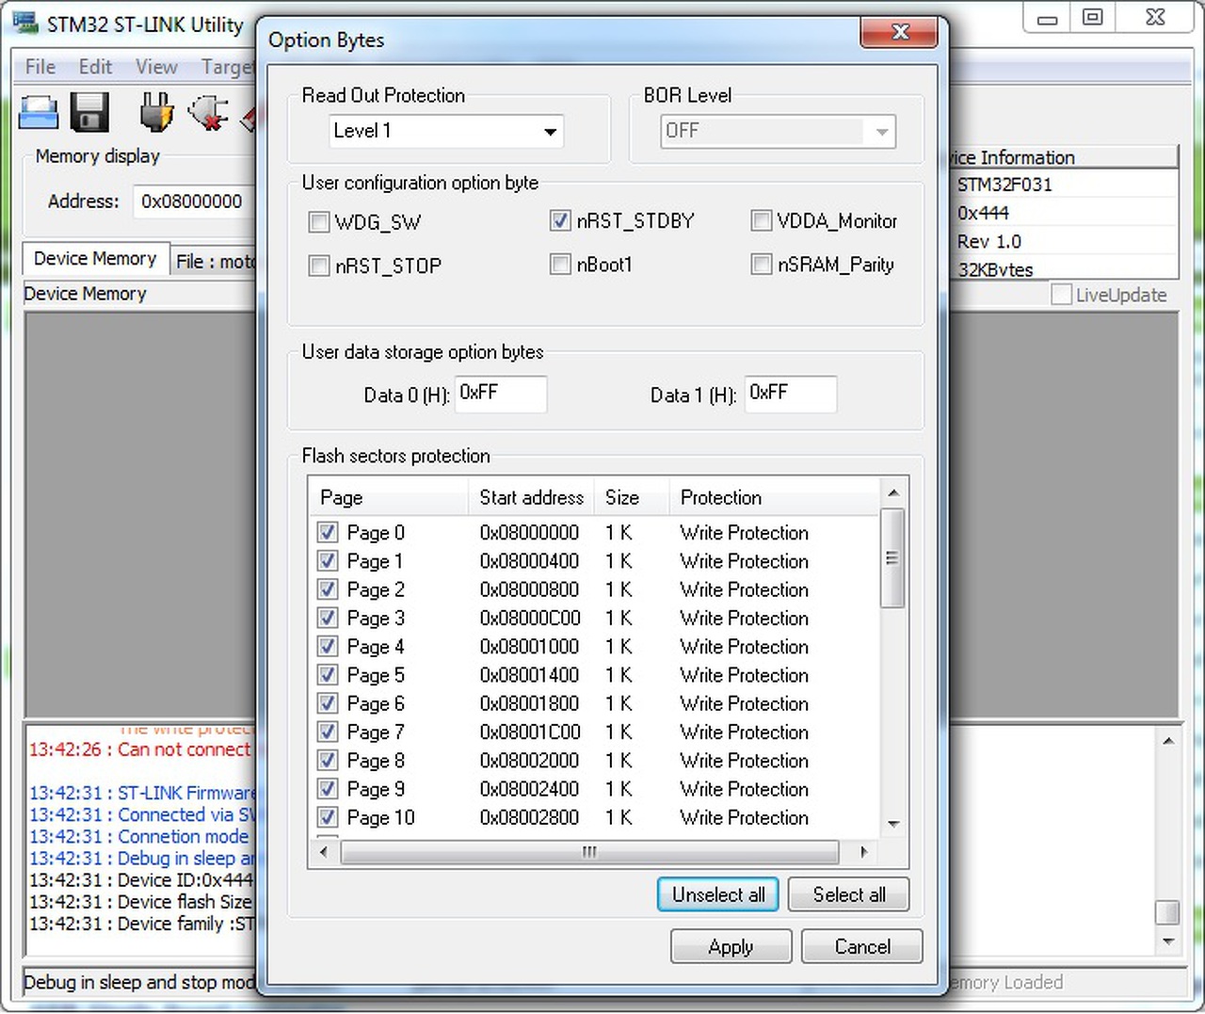Click the Page column header
The height and width of the screenshot is (1014, 1205).
(388, 497)
